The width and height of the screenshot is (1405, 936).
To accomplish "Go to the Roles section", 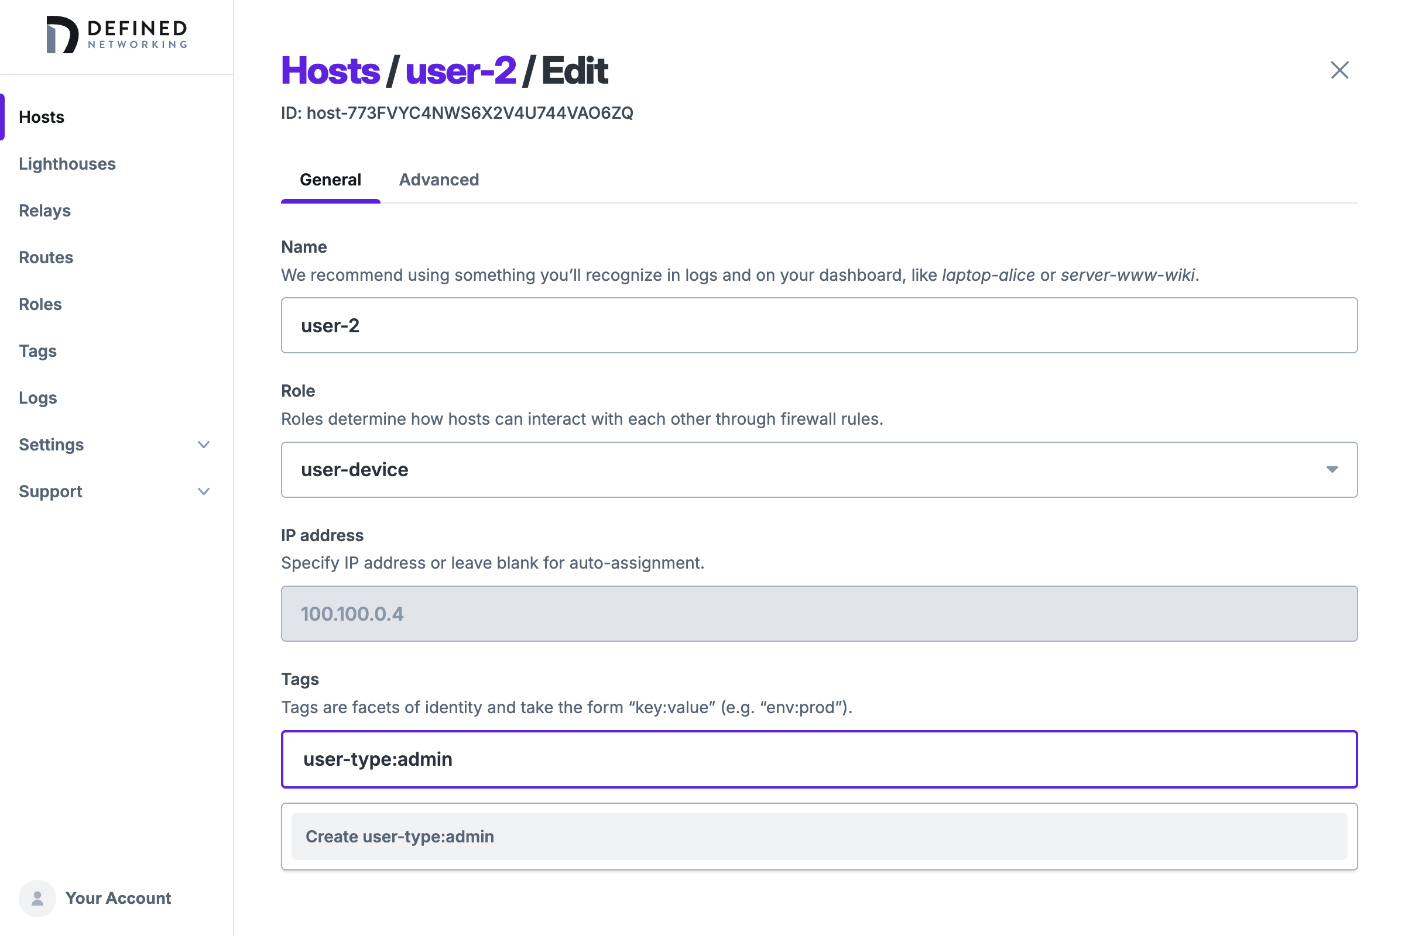I will [x=39, y=304].
